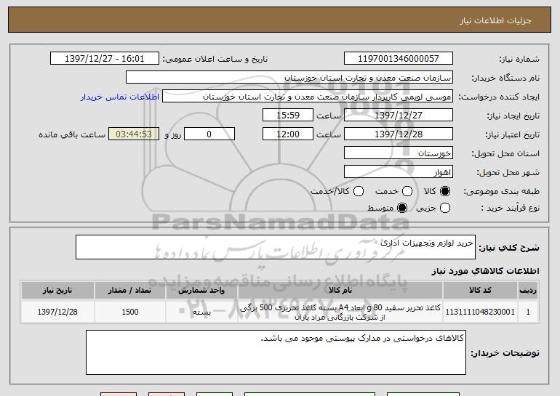
Task: Choose the متوسط purchase type radio
Action: click(402, 208)
